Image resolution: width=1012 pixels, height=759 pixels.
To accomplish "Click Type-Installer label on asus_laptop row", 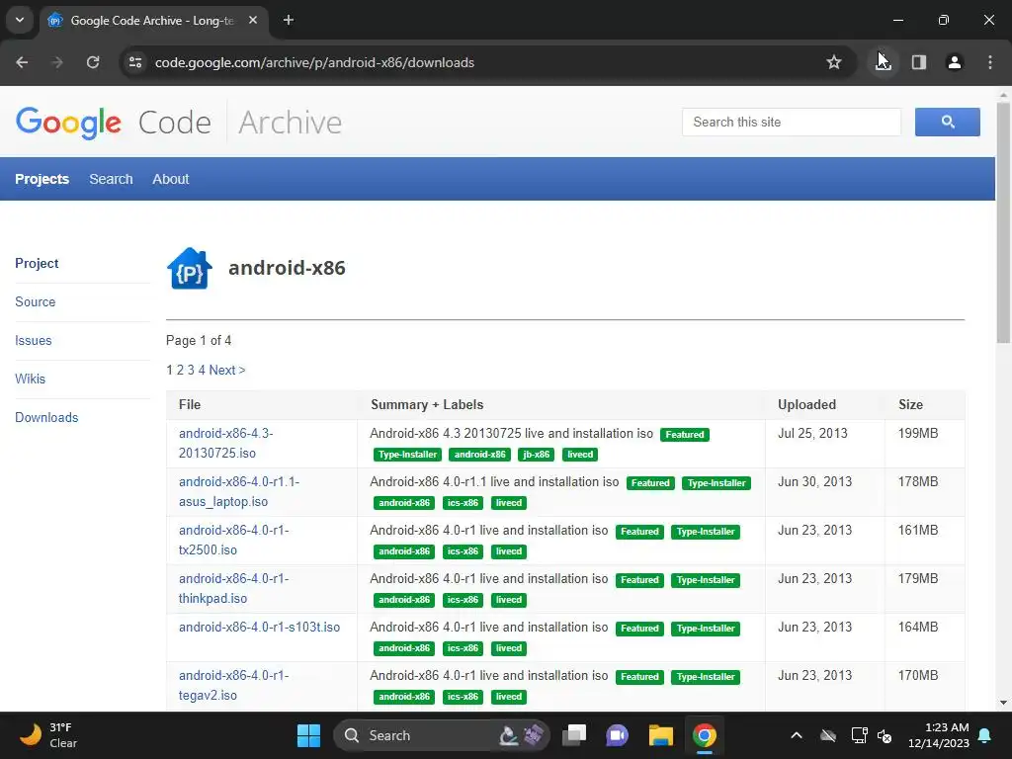I will click(x=717, y=483).
